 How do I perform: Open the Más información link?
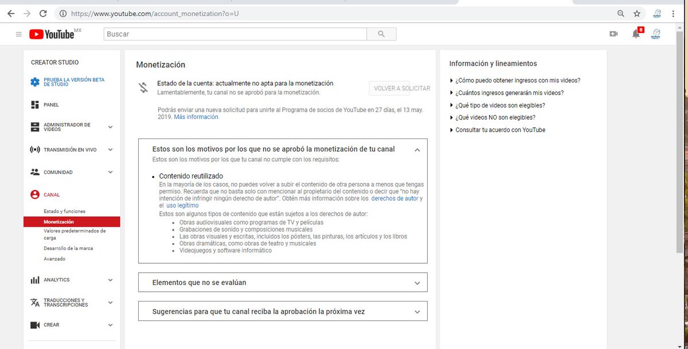tap(196, 117)
